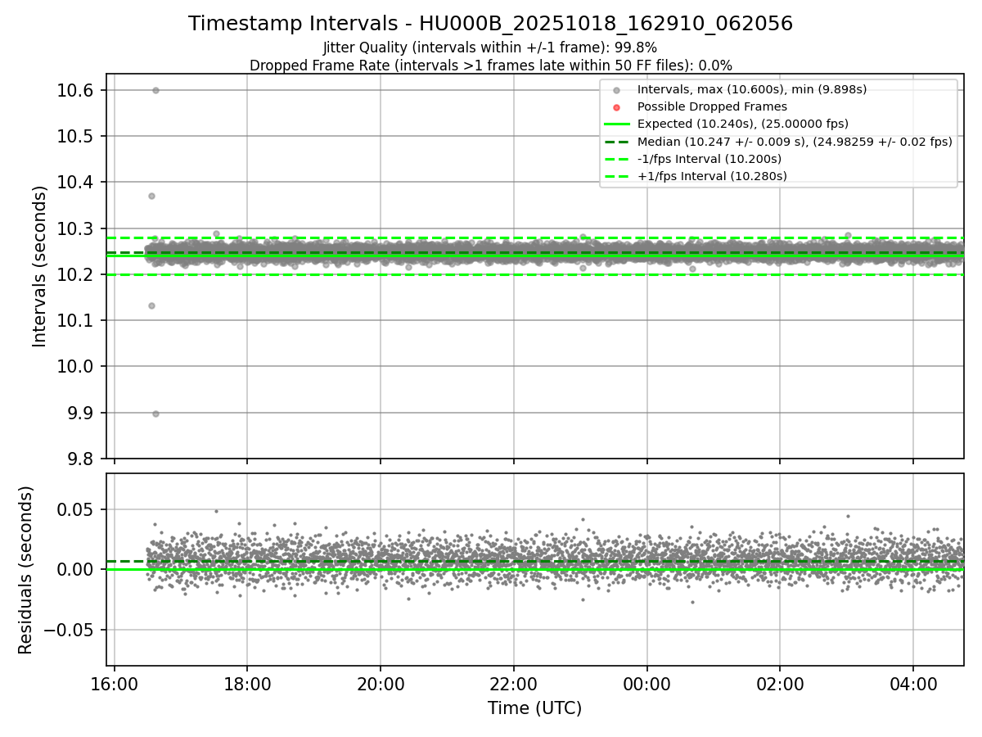Image resolution: width=982 pixels, height=737 pixels.
Task: Click x-axis tick label '04:00'
Action: click(913, 684)
